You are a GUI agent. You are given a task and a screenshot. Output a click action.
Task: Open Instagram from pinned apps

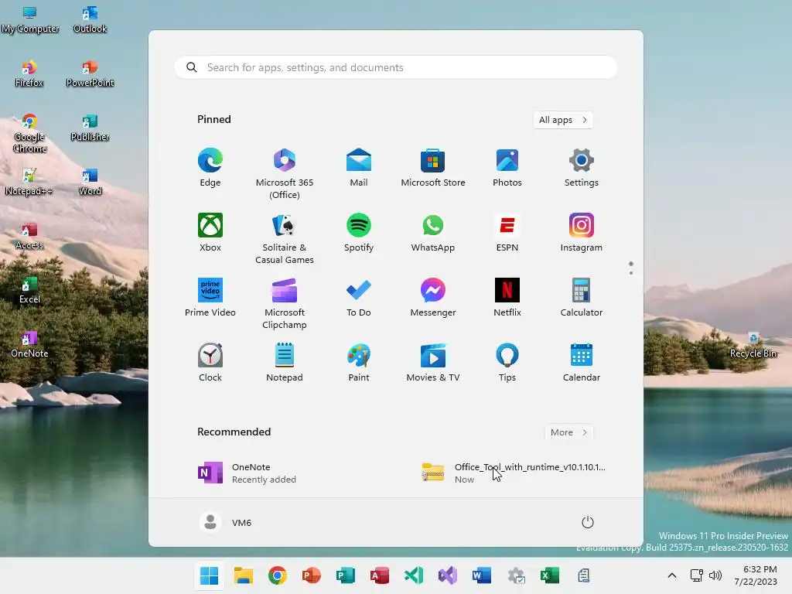tap(582, 233)
